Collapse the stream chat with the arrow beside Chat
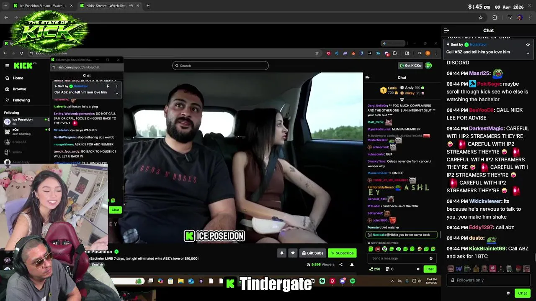536x301 pixels. pyautogui.click(x=367, y=77)
